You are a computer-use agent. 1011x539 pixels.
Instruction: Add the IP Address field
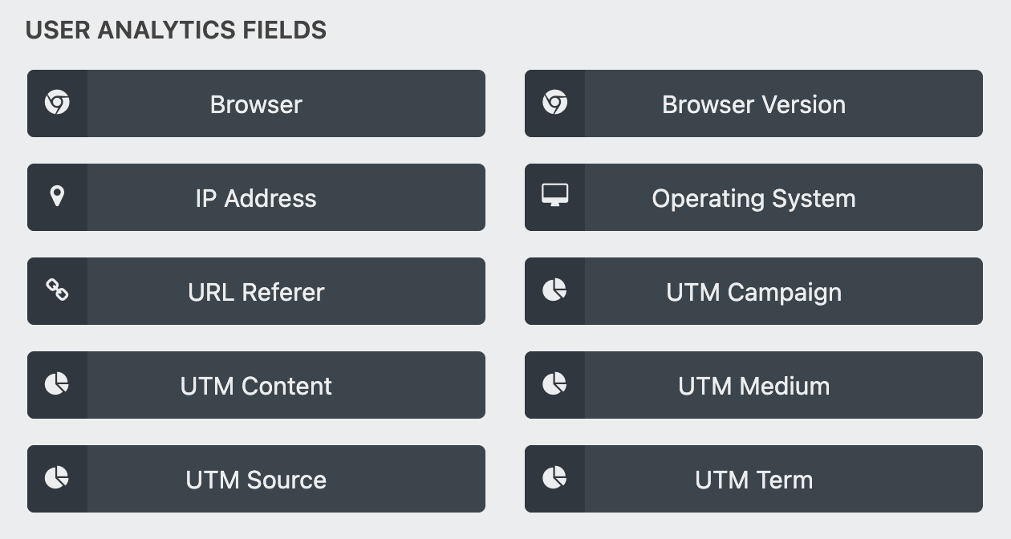[256, 197]
